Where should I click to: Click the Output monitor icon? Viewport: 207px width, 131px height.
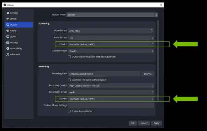coord(8,25)
